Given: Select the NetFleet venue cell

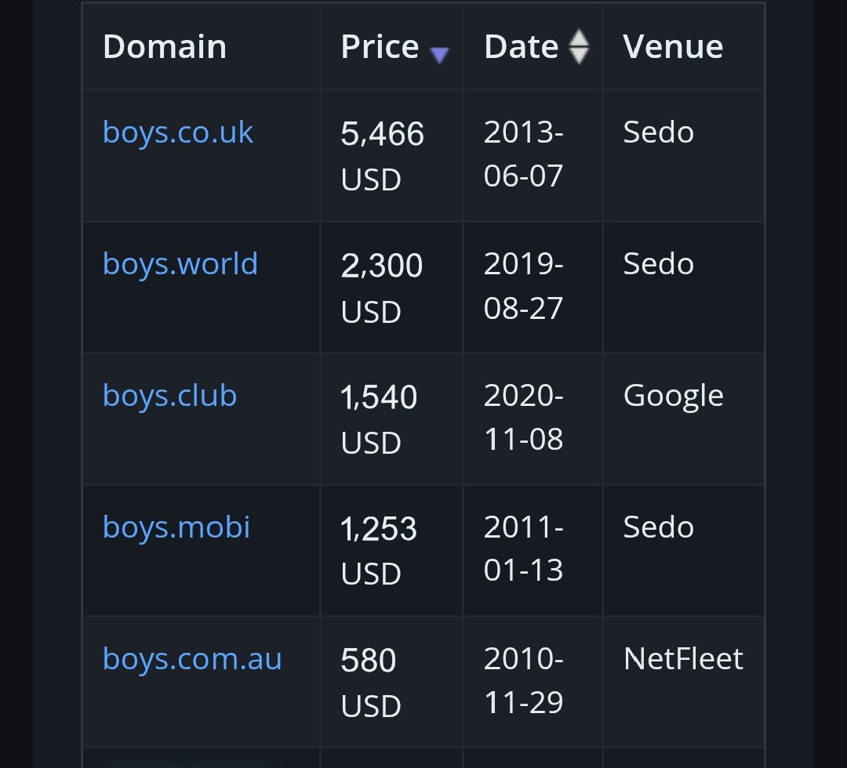Looking at the screenshot, I should tap(683, 682).
